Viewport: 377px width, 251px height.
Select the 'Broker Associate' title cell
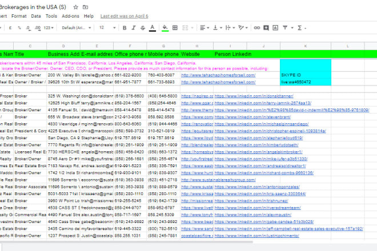[x=30, y=187]
